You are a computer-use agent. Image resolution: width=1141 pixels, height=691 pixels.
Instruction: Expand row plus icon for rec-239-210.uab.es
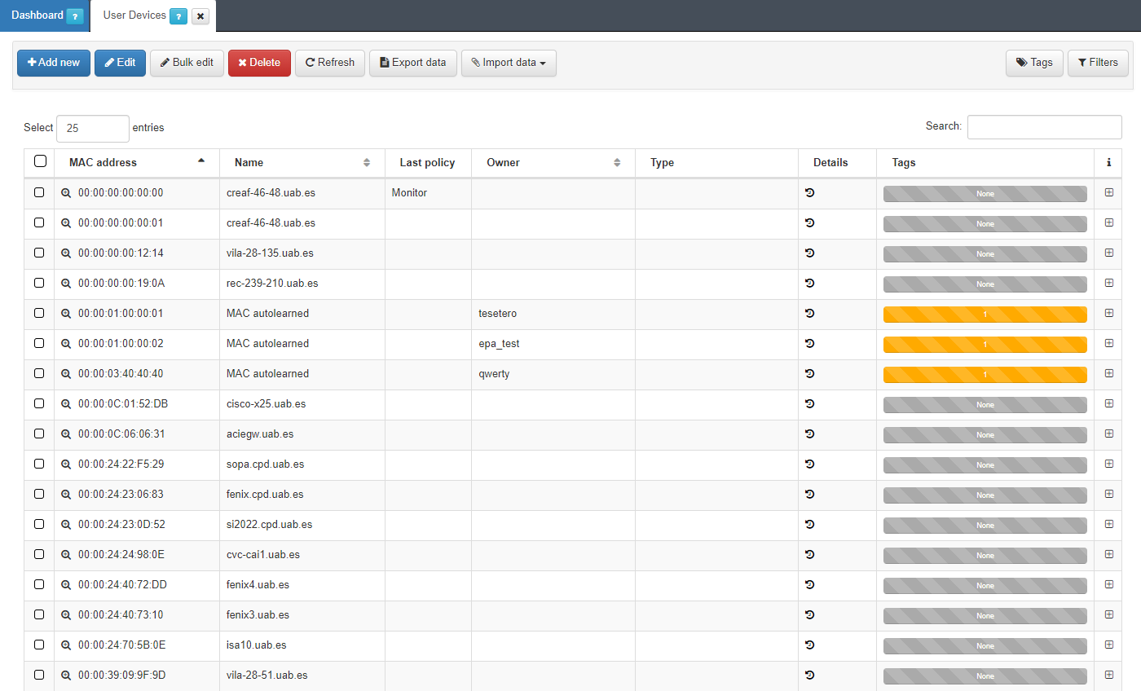pyautogui.click(x=1108, y=283)
